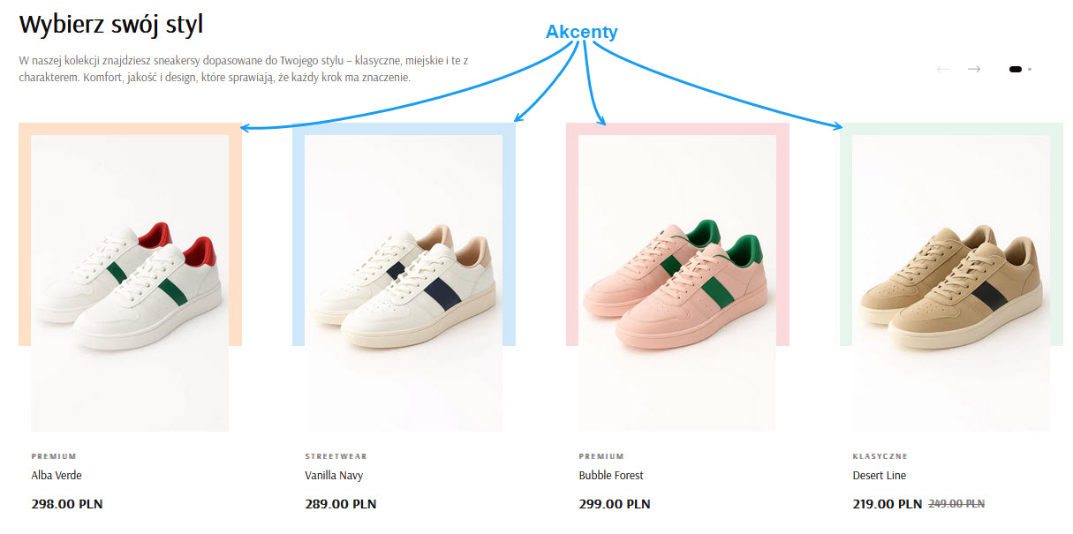The image size is (1073, 534).
Task: Click the next slide right arrow
Action: pyautogui.click(x=974, y=69)
